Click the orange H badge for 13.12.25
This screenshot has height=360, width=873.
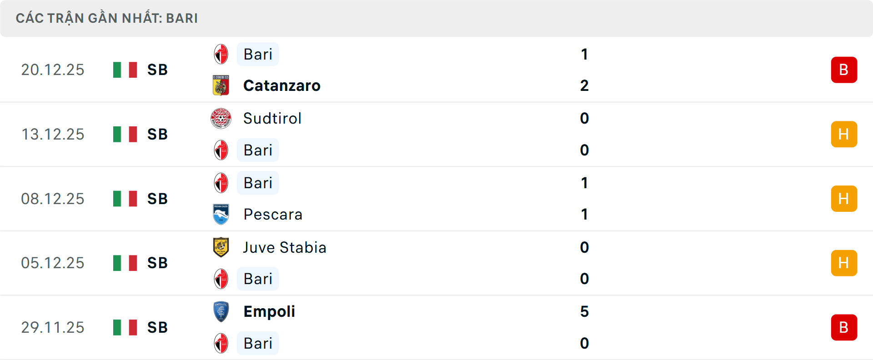point(844,134)
